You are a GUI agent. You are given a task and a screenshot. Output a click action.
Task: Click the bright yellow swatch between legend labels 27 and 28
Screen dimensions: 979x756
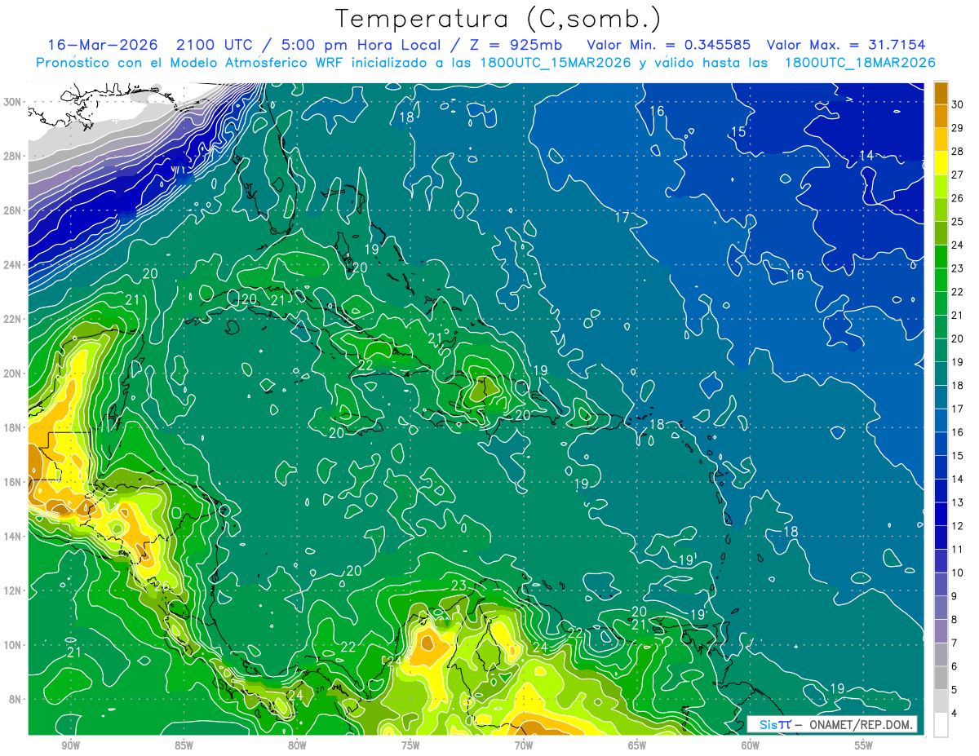[x=941, y=162]
